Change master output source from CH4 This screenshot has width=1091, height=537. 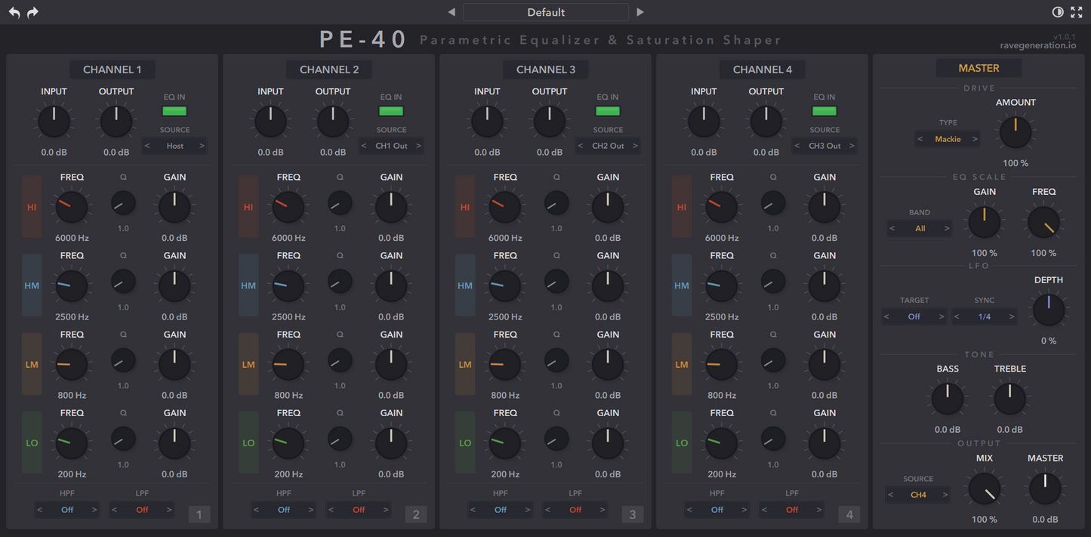click(x=918, y=495)
